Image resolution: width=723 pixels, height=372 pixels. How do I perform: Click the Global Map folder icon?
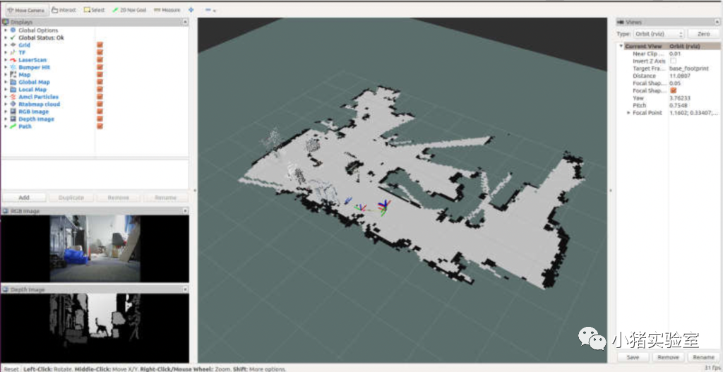13,82
